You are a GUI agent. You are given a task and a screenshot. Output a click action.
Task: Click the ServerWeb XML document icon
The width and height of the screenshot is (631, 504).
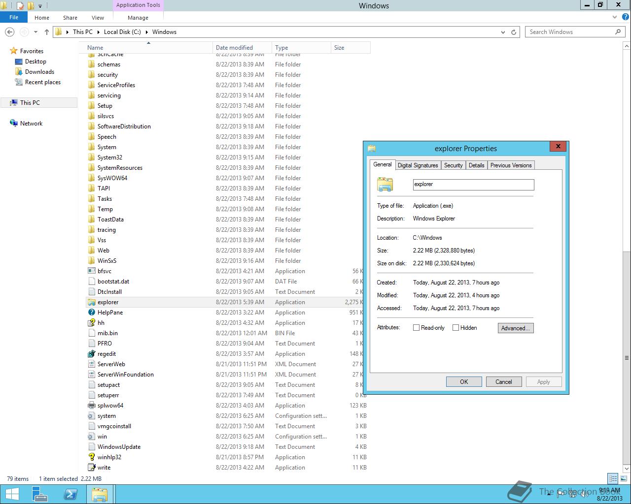91,364
